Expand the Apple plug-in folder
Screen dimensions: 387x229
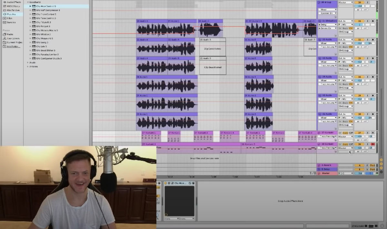pyautogui.click(x=27, y=62)
